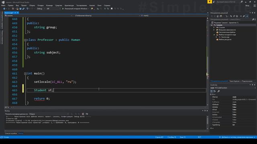Expand the 'Внешние зависимости' node
The image size is (257, 144).
[214, 30]
